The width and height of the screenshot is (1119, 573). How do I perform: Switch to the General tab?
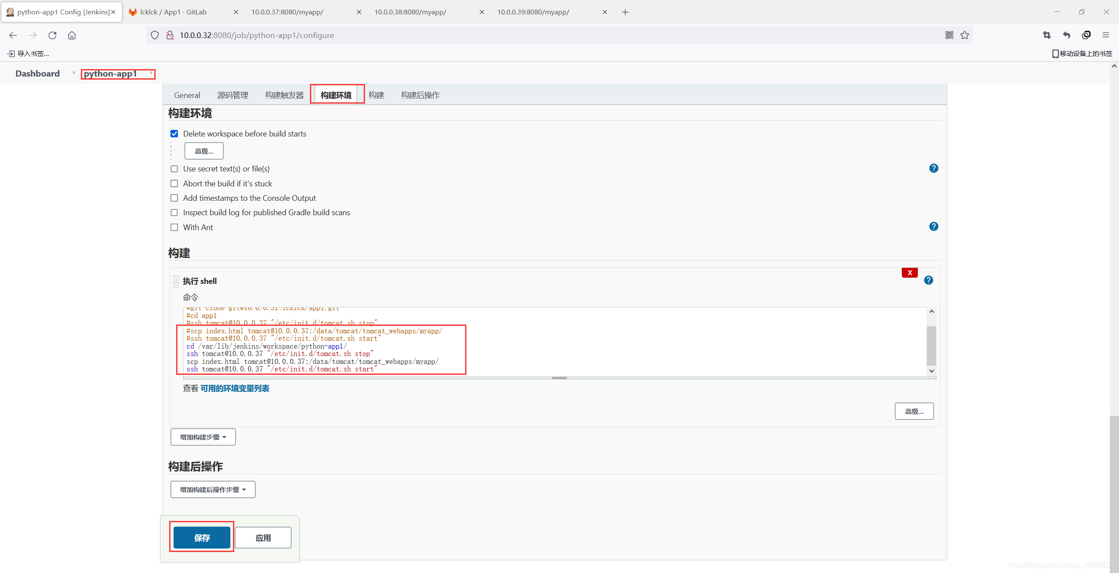(187, 95)
